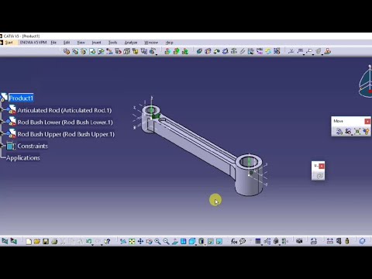Open the Undo history dropdown arrow

coord(92,244)
